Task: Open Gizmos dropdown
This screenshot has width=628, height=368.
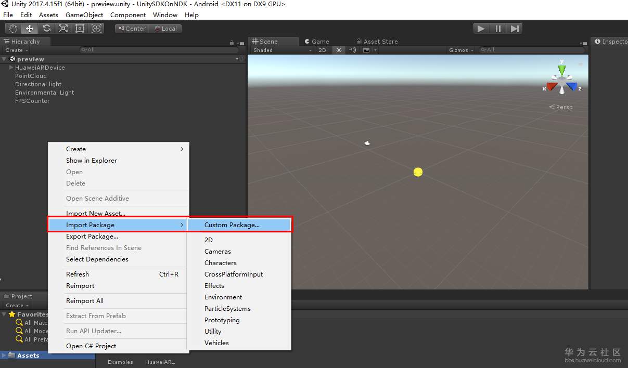Action: click(461, 50)
